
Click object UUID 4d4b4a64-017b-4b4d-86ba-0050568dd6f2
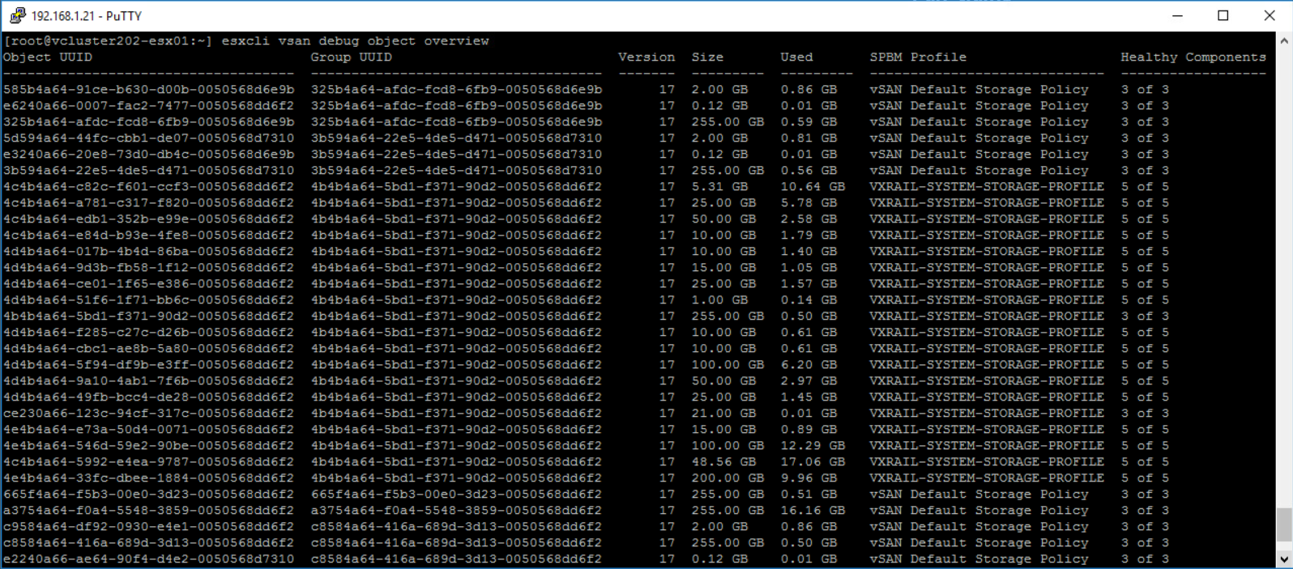(x=148, y=252)
